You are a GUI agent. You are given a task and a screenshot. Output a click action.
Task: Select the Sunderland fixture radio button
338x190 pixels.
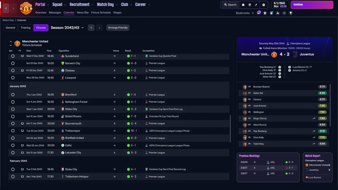(13, 56)
